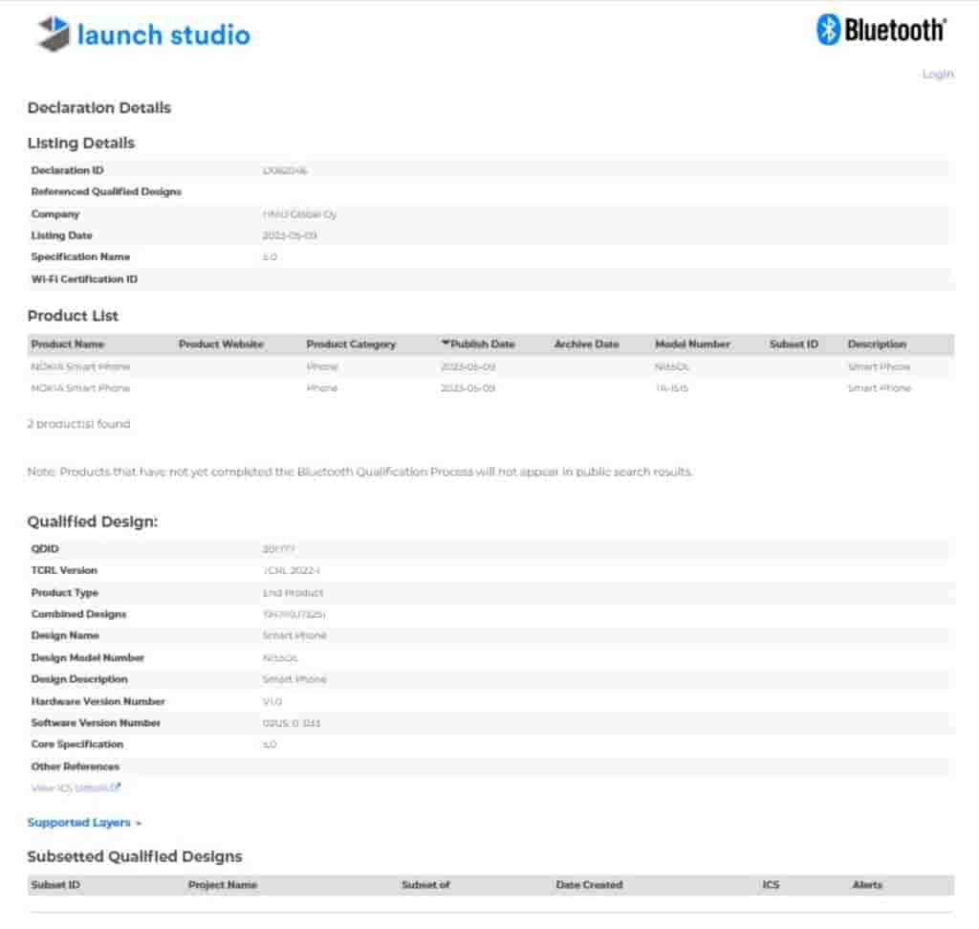Screen dimensions: 979x929
Task: Click the Bluetooth logo
Action: (878, 29)
